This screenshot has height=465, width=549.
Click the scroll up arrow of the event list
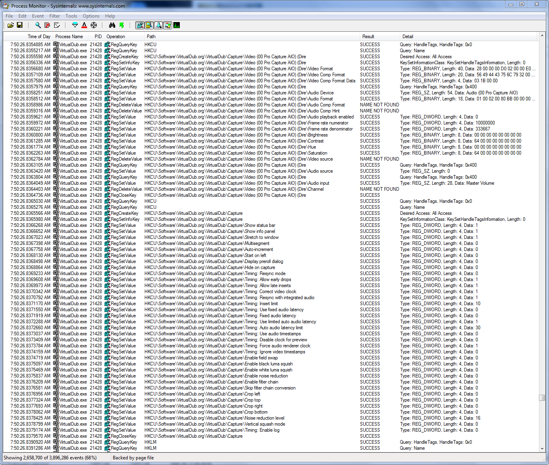coord(542,37)
